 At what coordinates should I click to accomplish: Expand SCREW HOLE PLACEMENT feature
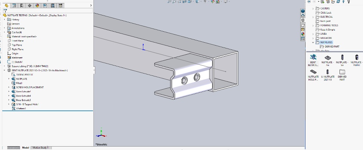tap(9, 87)
